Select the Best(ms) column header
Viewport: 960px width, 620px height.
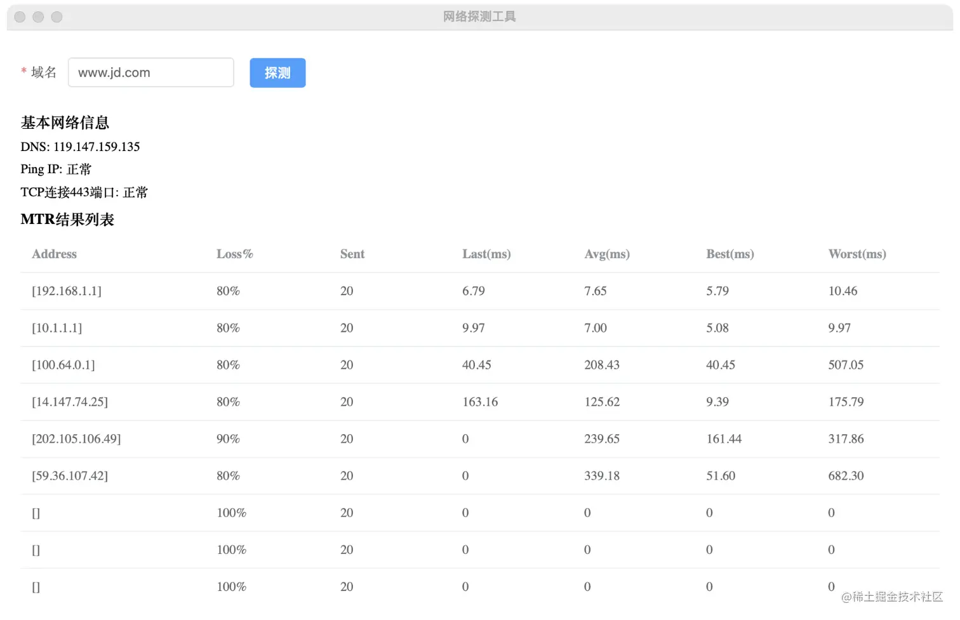coord(730,254)
